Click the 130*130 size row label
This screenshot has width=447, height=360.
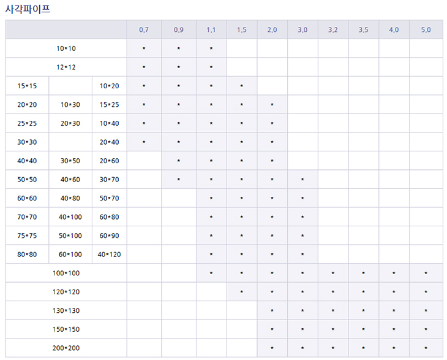pos(66,310)
